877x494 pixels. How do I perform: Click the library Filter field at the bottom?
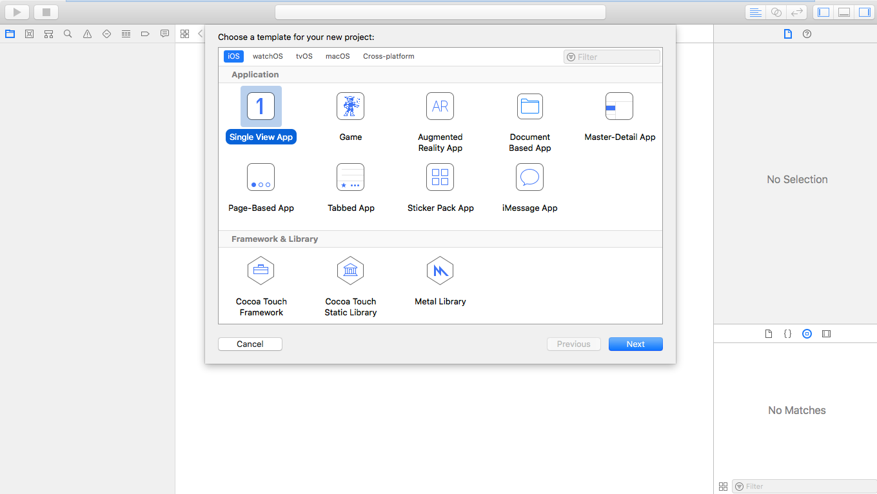[804, 486]
